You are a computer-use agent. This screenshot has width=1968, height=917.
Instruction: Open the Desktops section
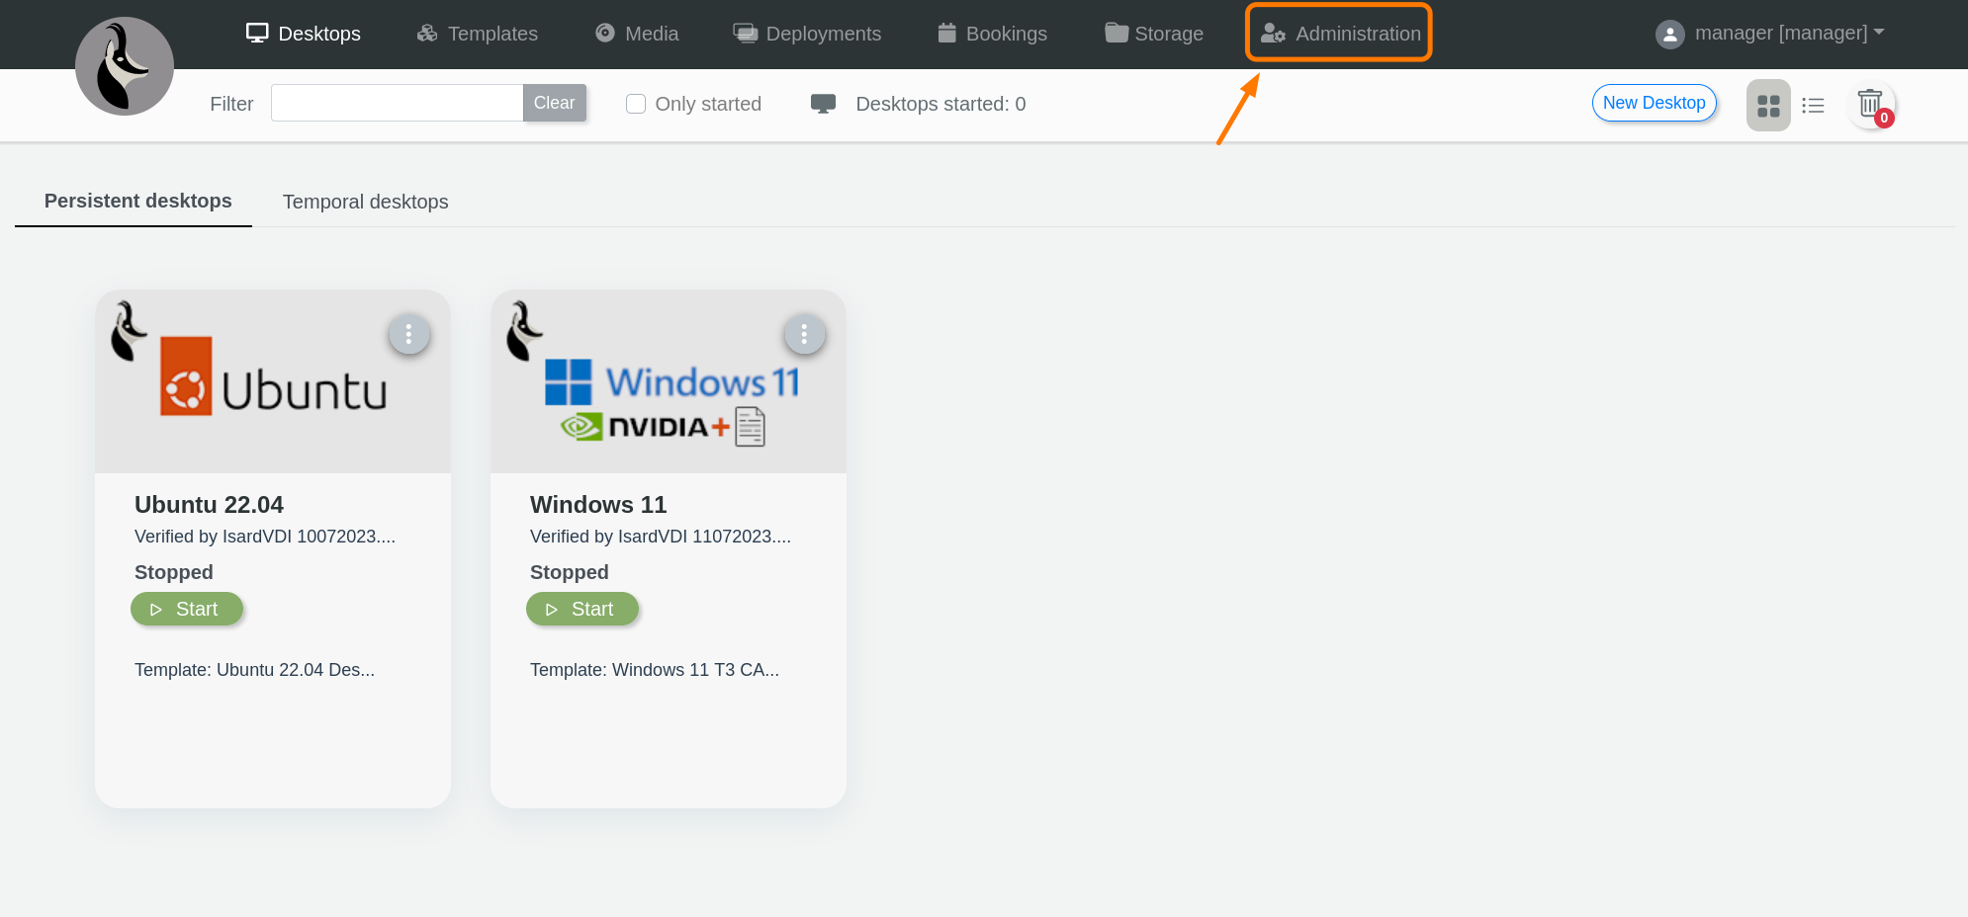click(x=303, y=34)
